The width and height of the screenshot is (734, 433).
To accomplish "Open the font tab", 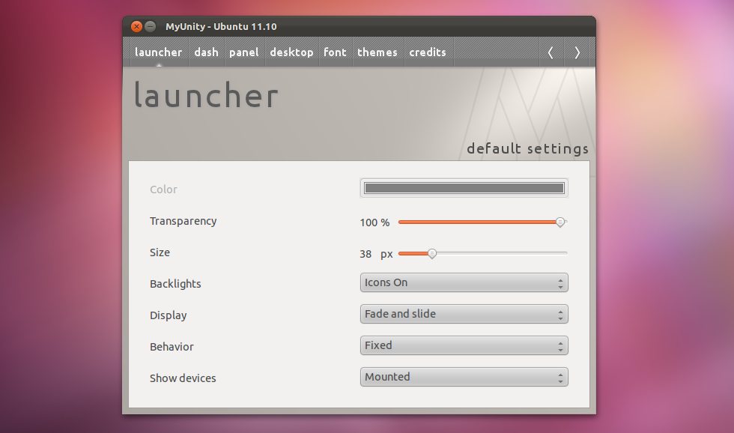I will coord(336,52).
